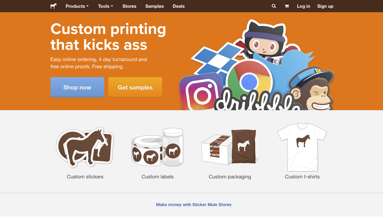Expand the Tools dropdown menu

[x=105, y=6]
